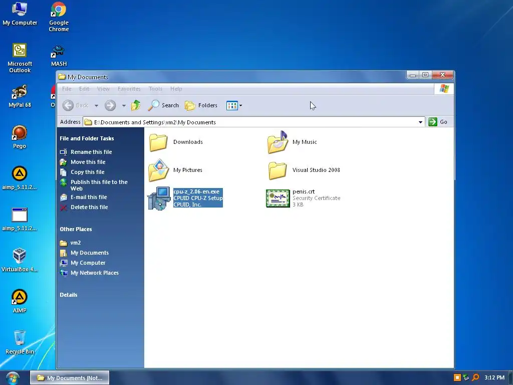Open the Favorites menu
Image resolution: width=513 pixels, height=385 pixels.
pyautogui.click(x=129, y=89)
